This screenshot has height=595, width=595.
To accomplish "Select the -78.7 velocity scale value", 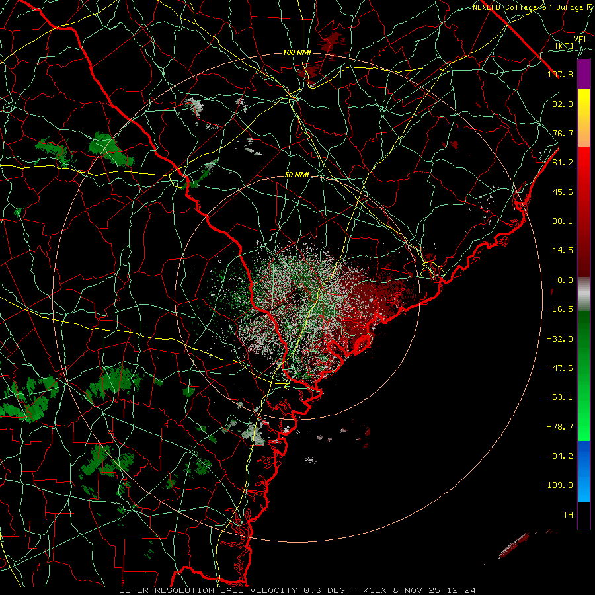I will (560, 427).
